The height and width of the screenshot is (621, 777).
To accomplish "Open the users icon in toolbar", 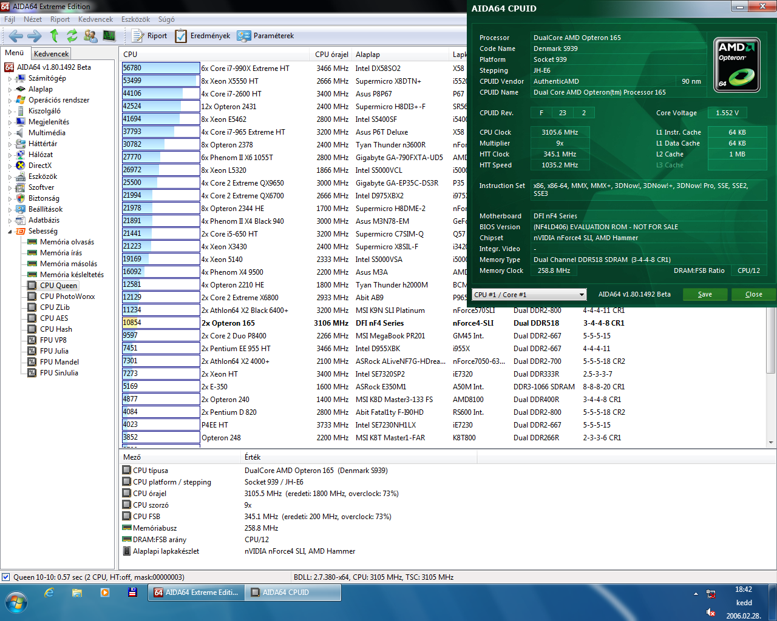I will [90, 36].
